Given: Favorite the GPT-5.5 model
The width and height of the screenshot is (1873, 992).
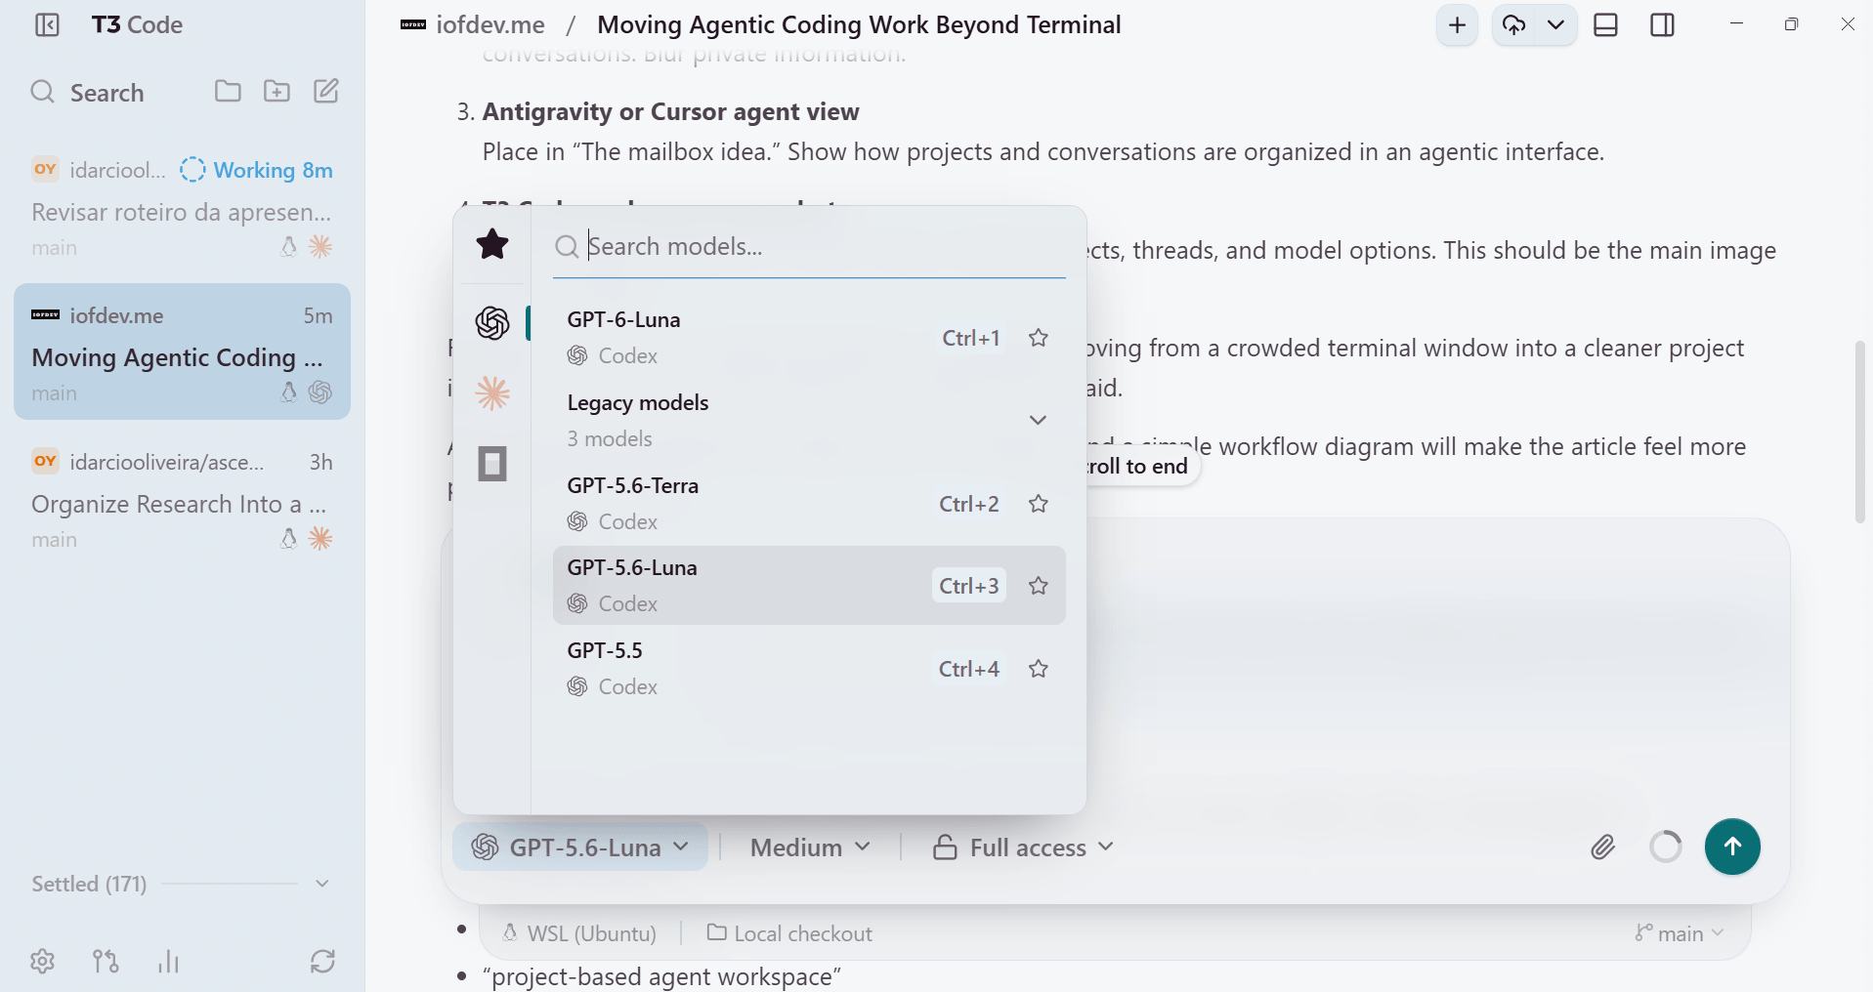Looking at the screenshot, I should click(1039, 669).
